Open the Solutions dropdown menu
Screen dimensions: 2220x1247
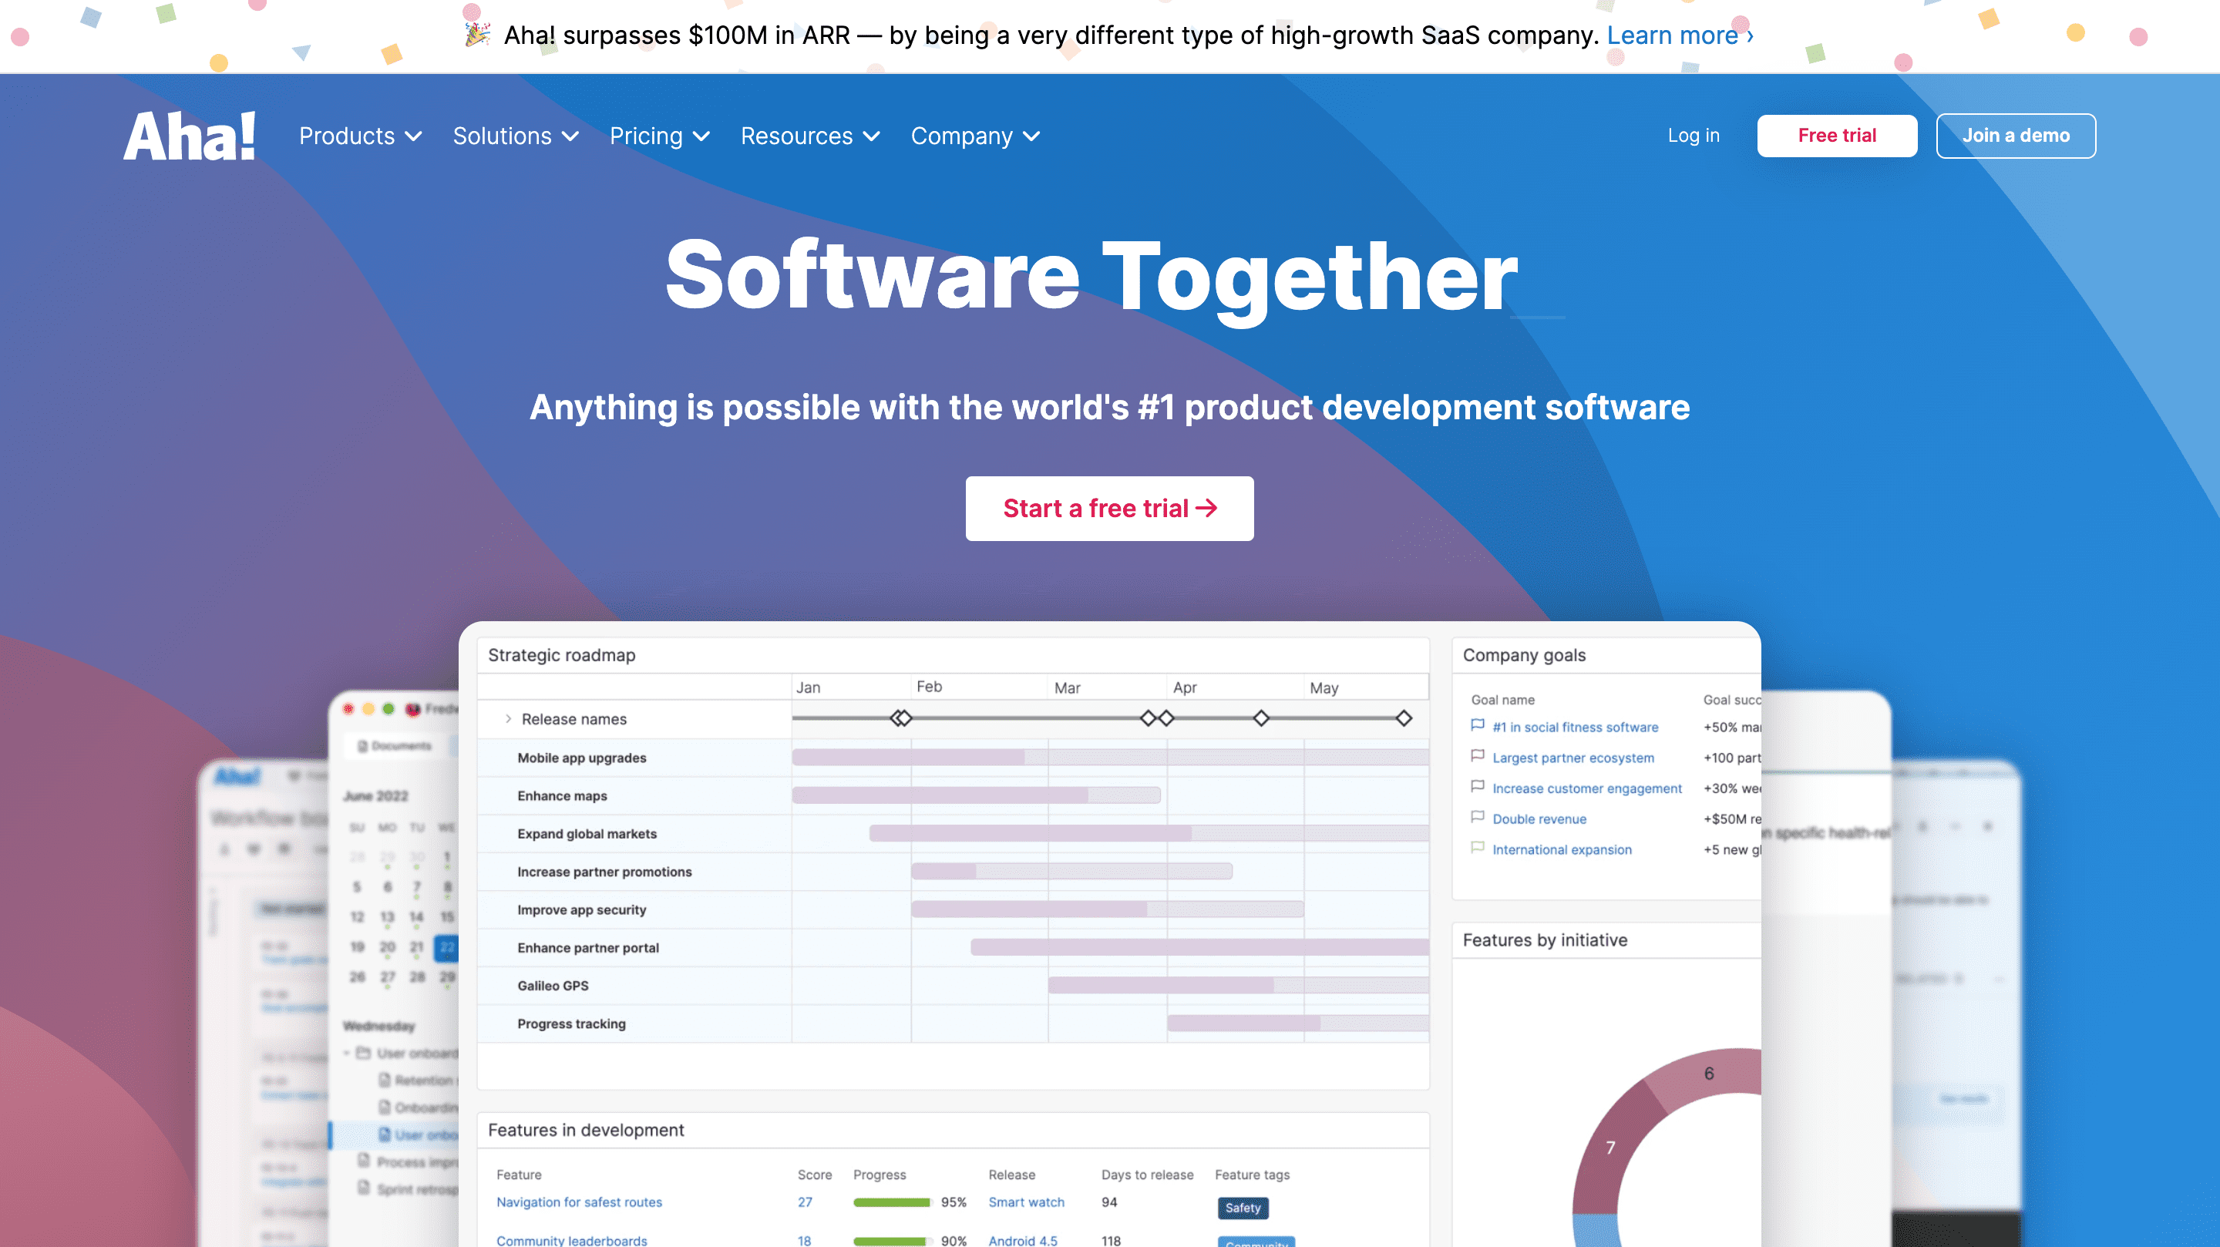click(516, 136)
